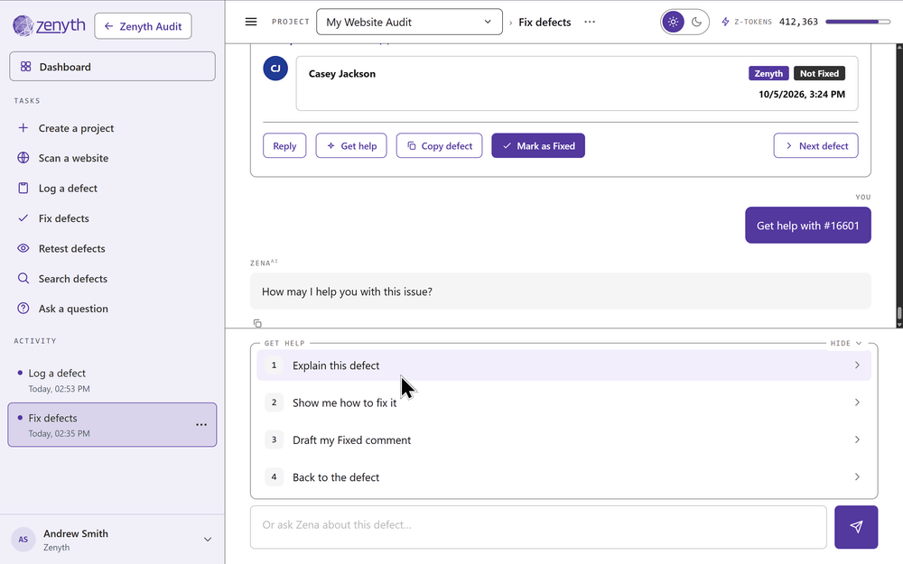Go to Next defect

point(815,145)
